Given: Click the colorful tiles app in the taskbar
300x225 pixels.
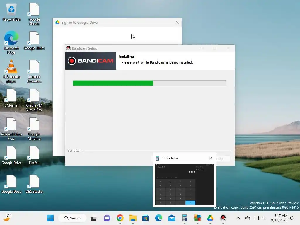Looking at the screenshot, I should coord(197,218).
